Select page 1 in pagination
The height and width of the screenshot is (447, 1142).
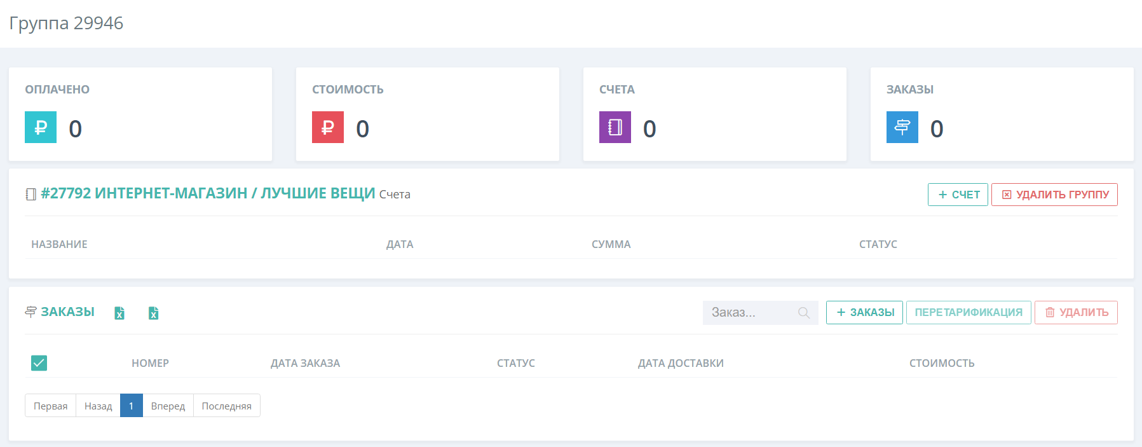131,406
